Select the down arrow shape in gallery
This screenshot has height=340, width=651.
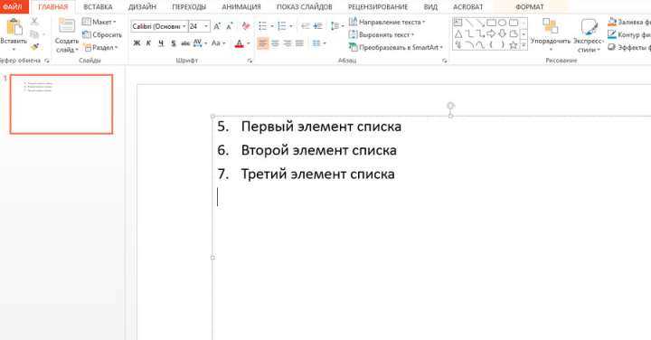(503, 33)
